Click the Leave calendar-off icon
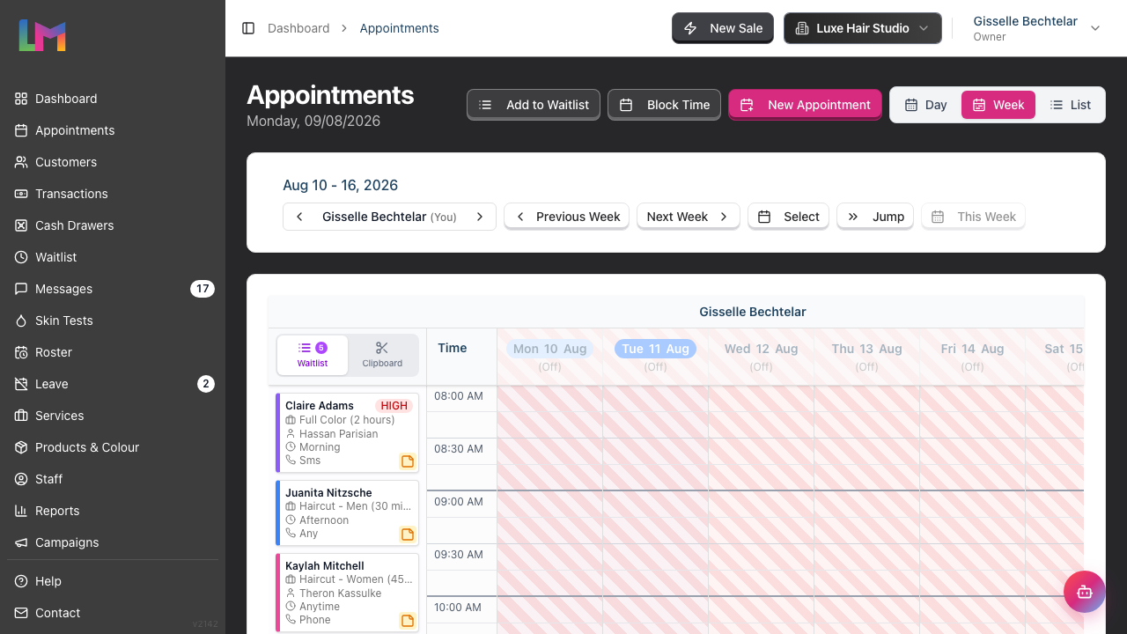The width and height of the screenshot is (1127, 634). click(x=21, y=384)
